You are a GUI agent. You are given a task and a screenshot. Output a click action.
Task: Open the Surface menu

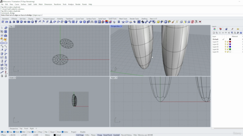(x=24, y=4)
